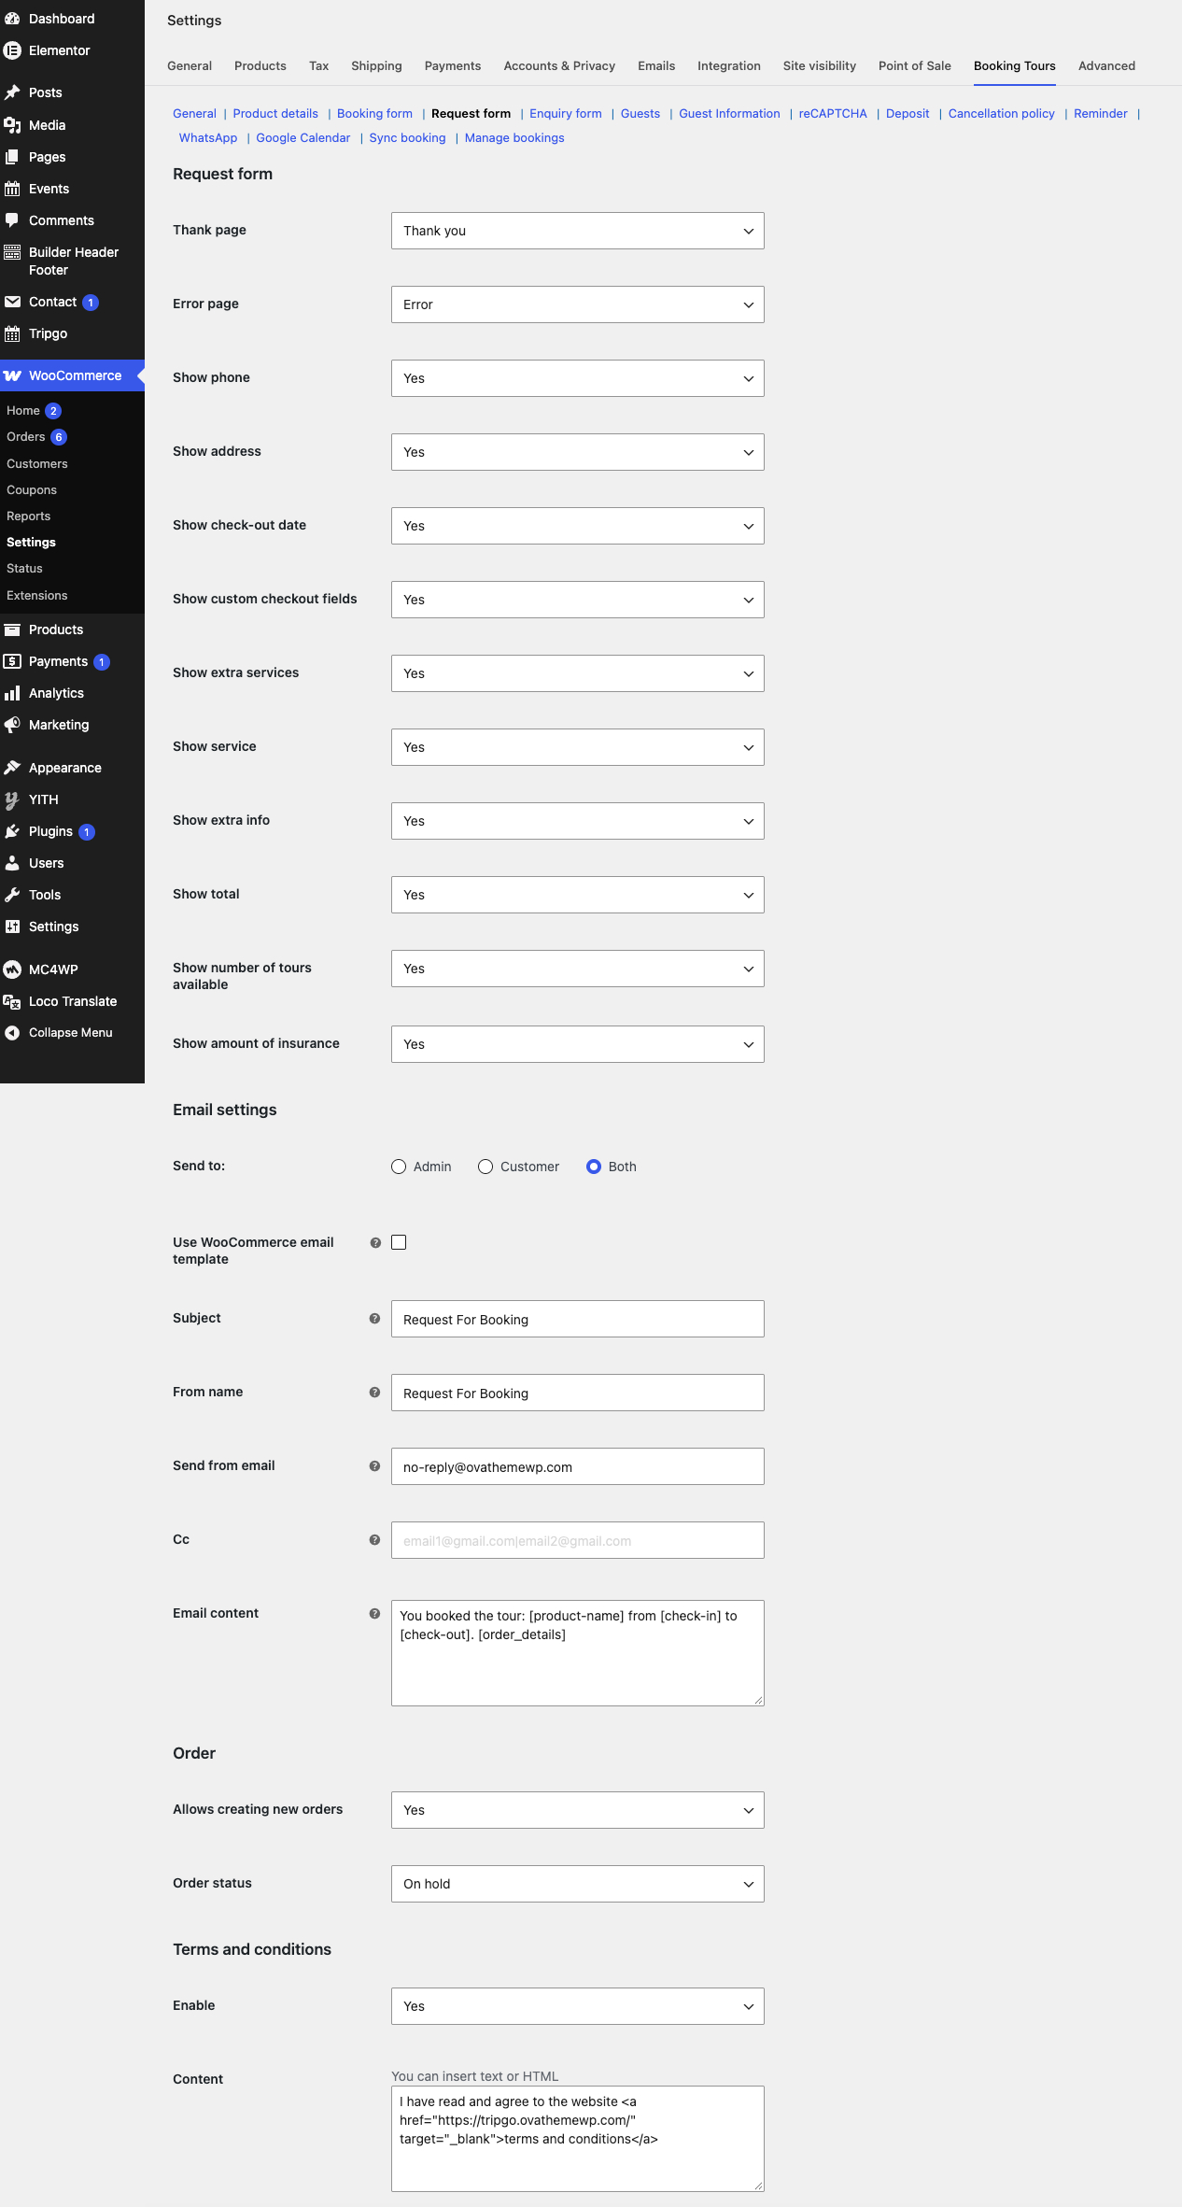The image size is (1182, 2207).
Task: Click the Cc email input field
Action: click(578, 1540)
